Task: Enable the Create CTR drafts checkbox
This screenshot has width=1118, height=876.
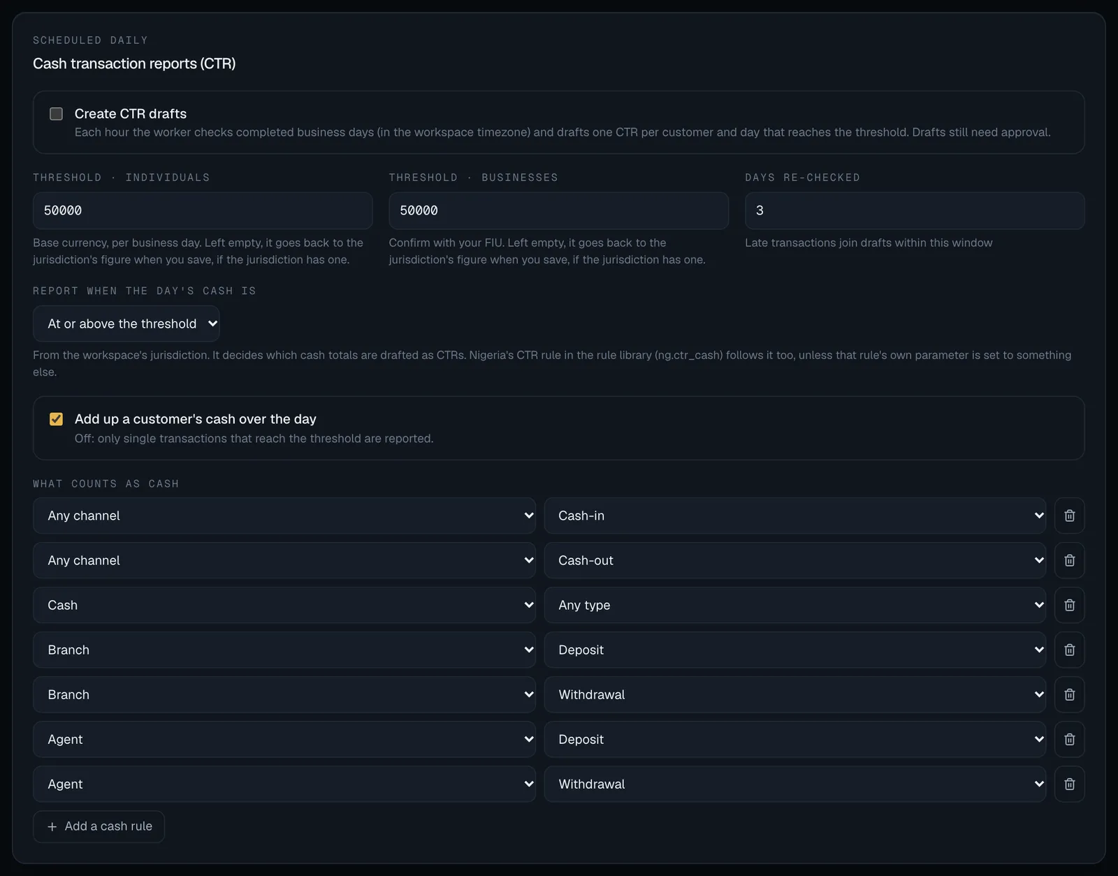Action: 57,114
